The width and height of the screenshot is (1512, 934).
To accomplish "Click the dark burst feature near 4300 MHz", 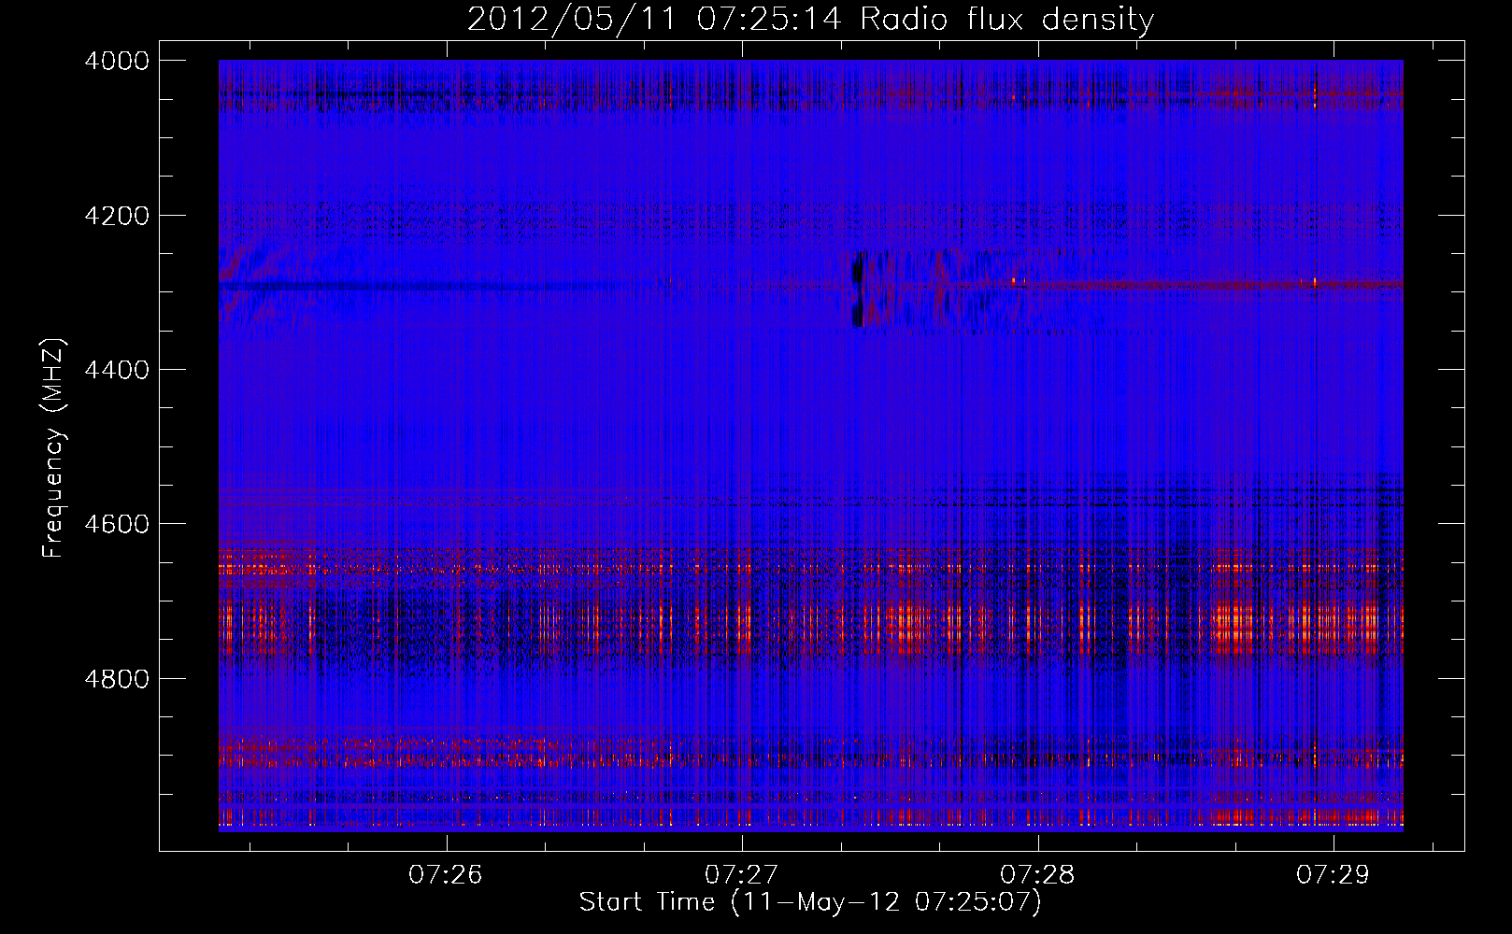I will (x=858, y=289).
